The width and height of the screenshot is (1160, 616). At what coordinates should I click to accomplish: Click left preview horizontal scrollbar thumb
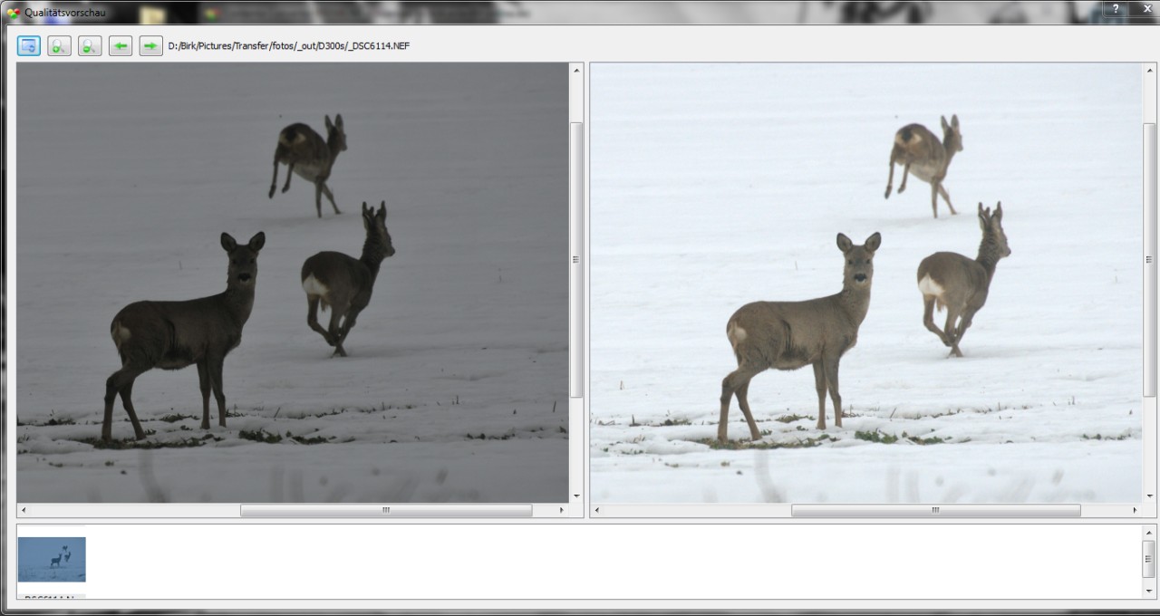pyautogui.click(x=386, y=511)
